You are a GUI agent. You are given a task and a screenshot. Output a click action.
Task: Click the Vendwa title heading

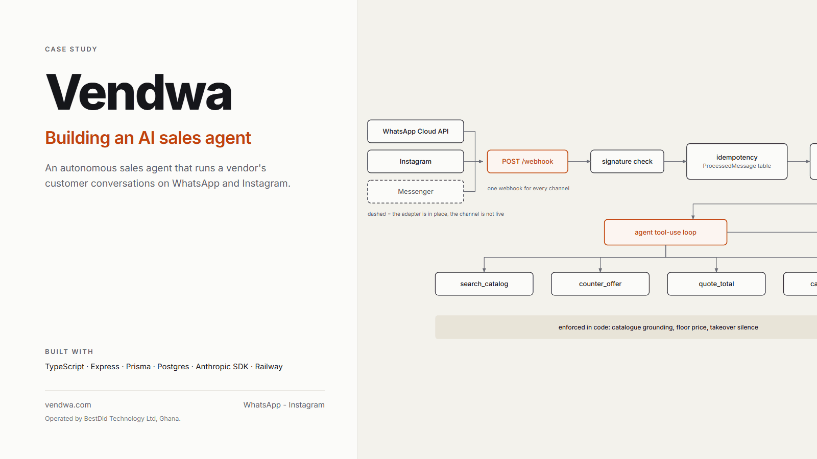(139, 92)
